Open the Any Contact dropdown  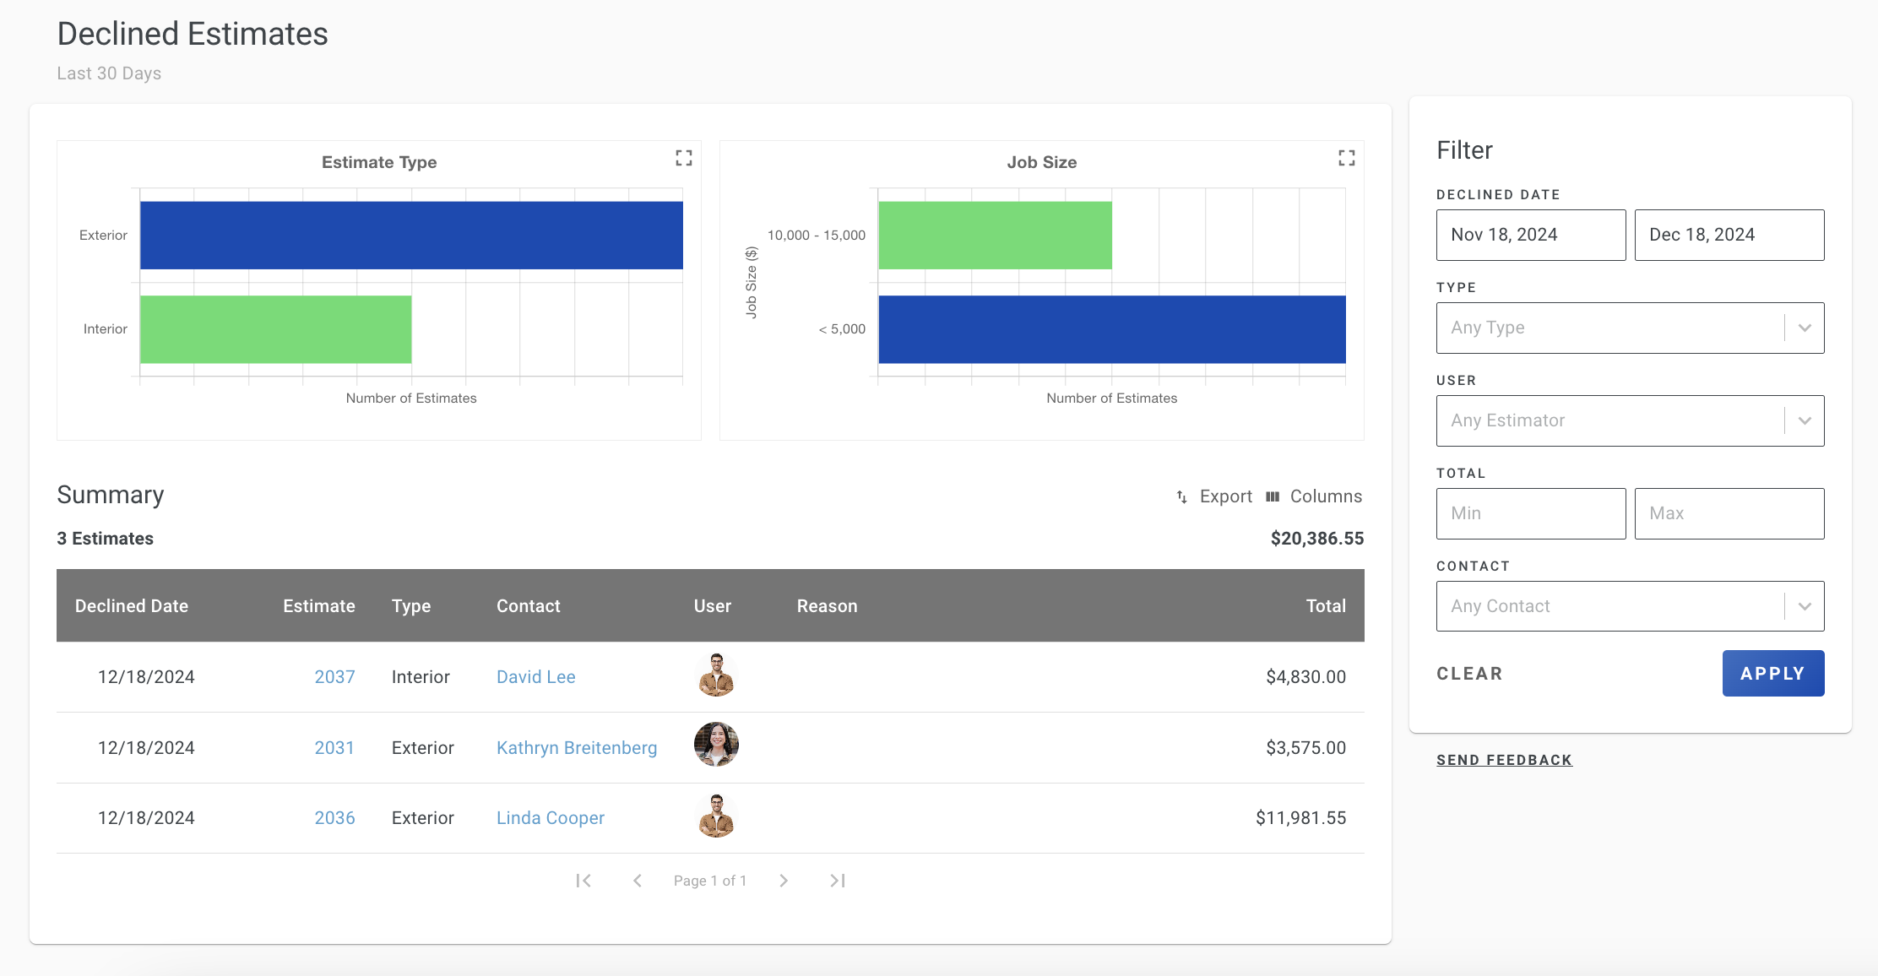pyautogui.click(x=1630, y=606)
